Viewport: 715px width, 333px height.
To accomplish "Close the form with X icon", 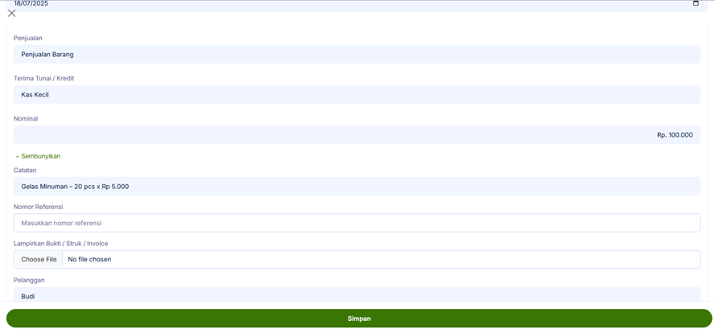I will [x=11, y=14].
